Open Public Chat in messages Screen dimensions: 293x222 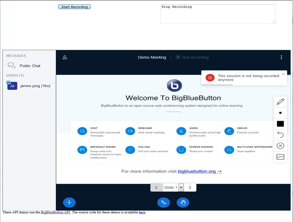30,66
